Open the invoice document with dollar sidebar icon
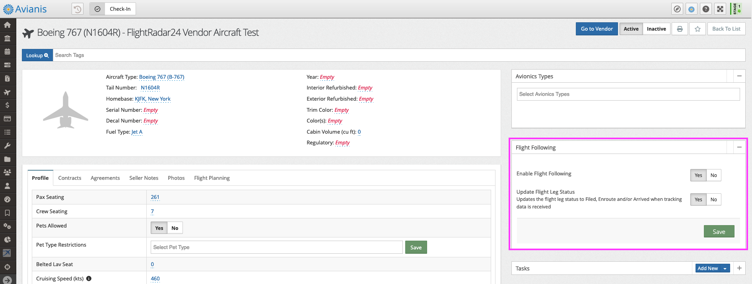Image resolution: width=752 pixels, height=284 pixels. 7,78
